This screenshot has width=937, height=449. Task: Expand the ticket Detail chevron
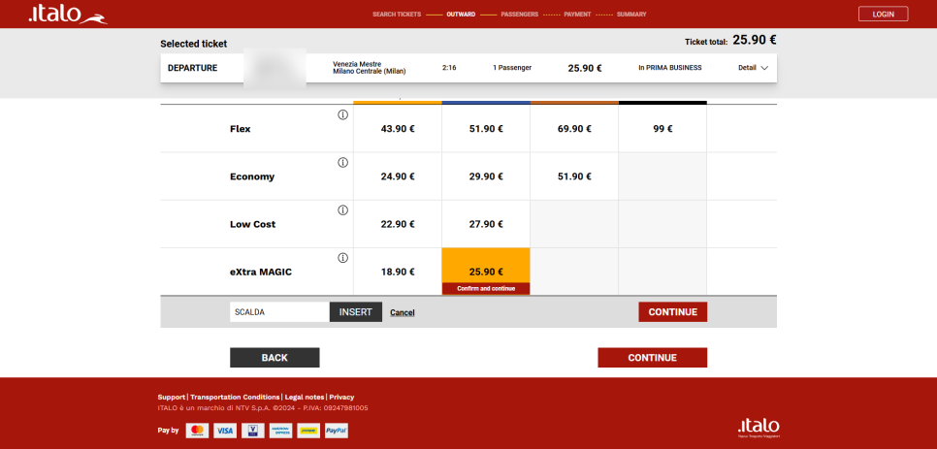(764, 68)
